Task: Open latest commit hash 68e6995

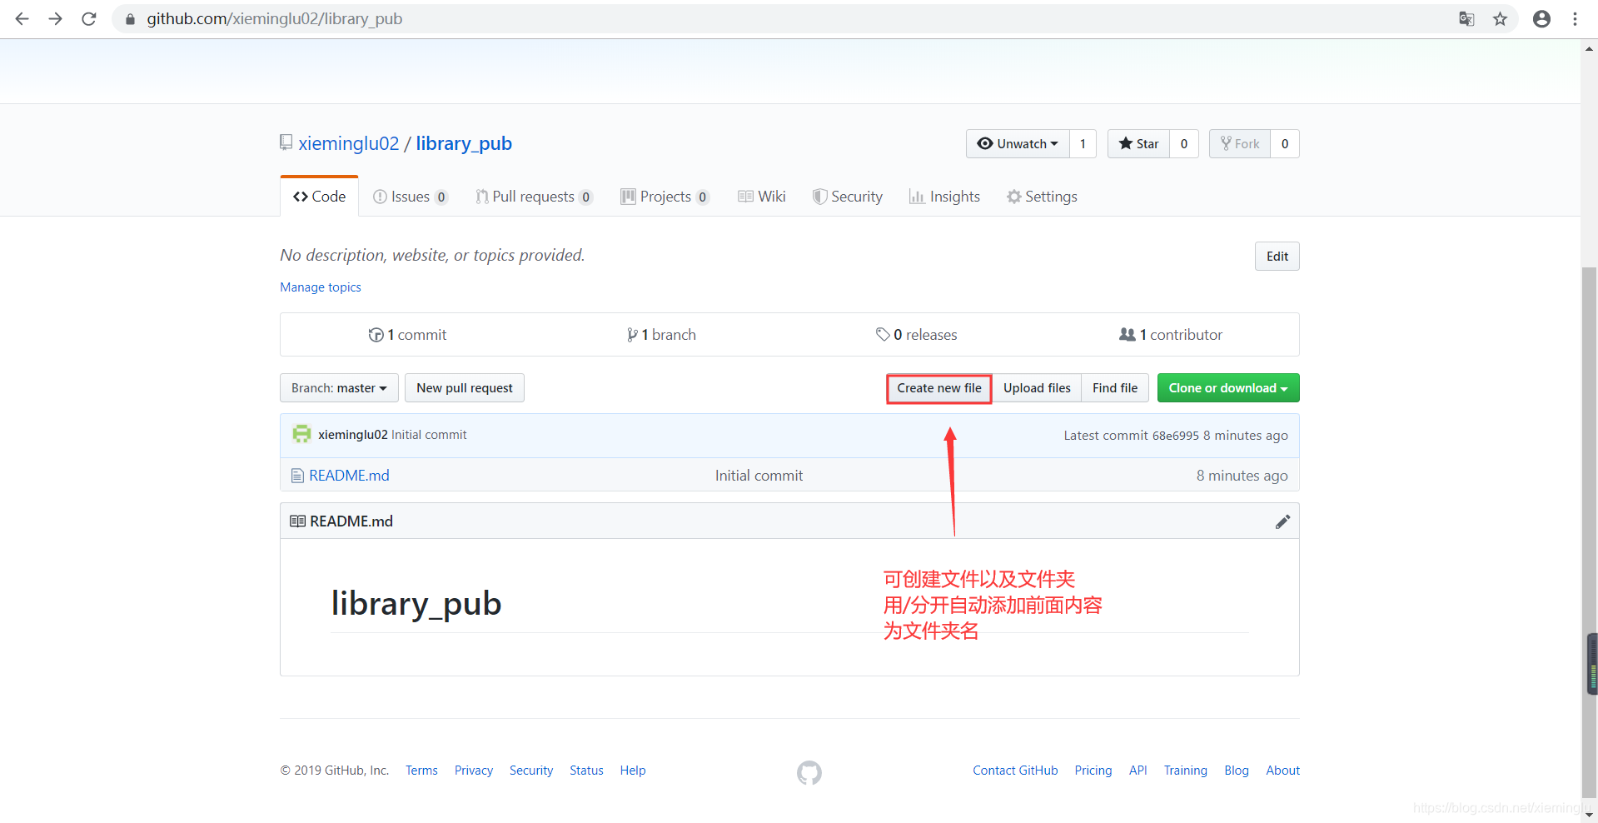Action: (1176, 436)
